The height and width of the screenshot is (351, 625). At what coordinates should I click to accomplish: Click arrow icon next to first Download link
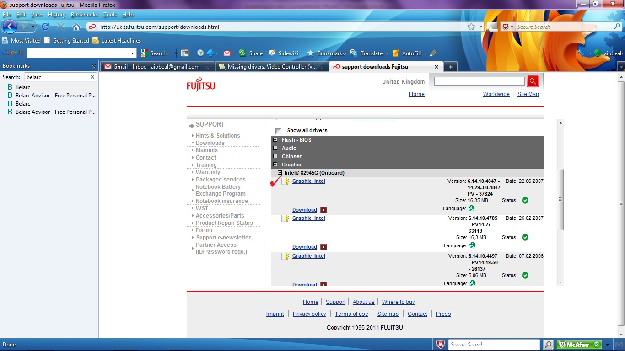tap(323, 210)
